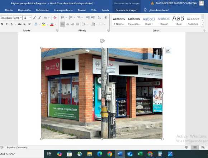Open the Correspondencia tab
The height and width of the screenshot is (158, 208).
click(x=63, y=10)
